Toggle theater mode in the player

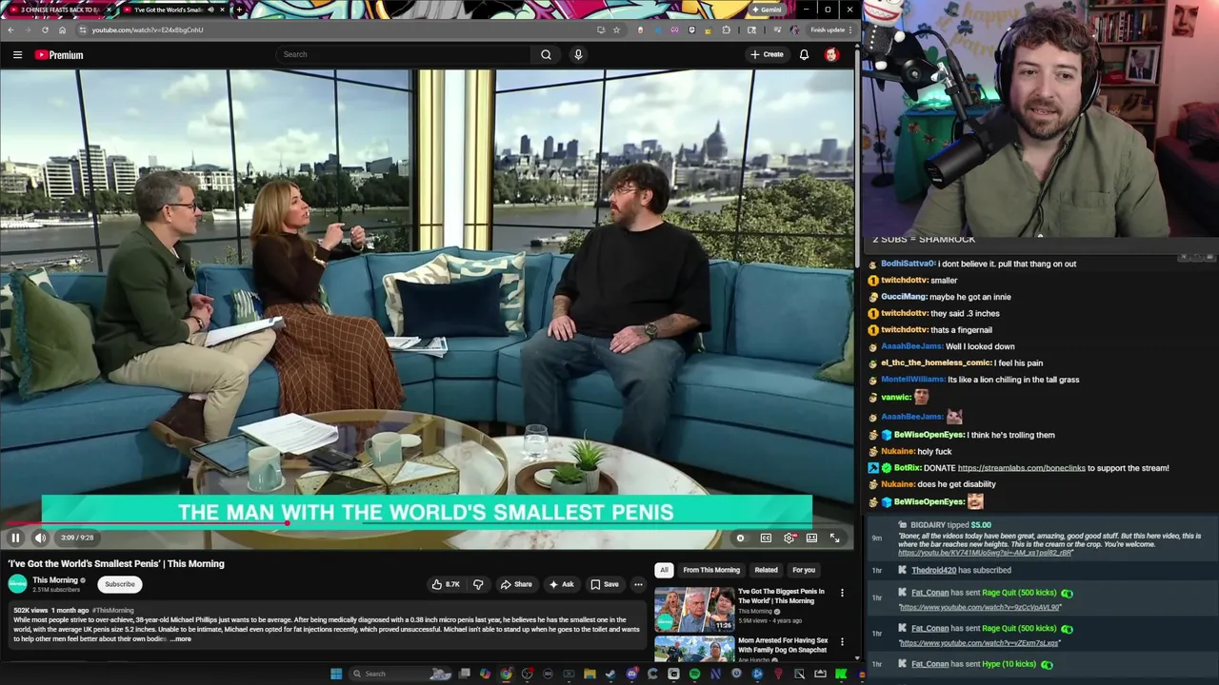pos(811,538)
